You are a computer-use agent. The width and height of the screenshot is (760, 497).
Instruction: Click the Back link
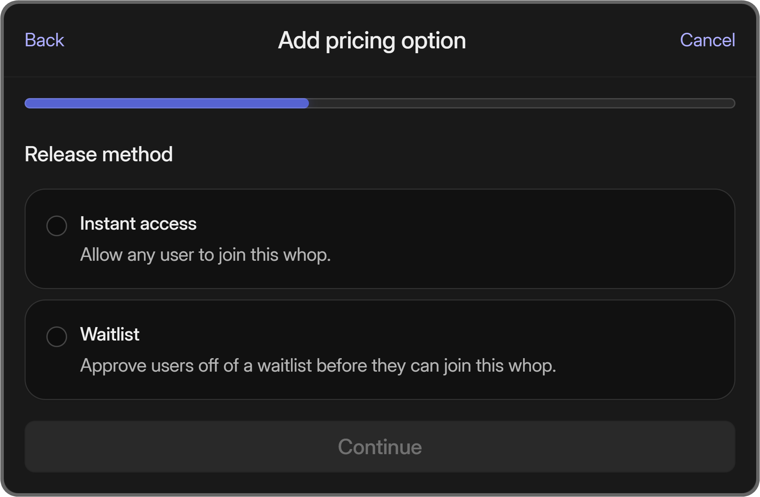44,40
